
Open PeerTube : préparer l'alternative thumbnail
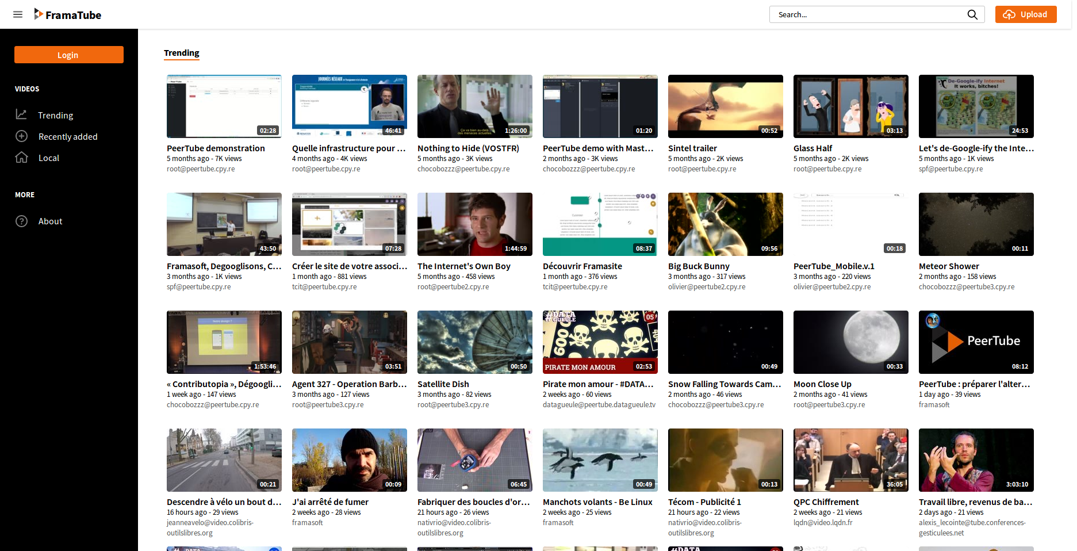coord(976,342)
